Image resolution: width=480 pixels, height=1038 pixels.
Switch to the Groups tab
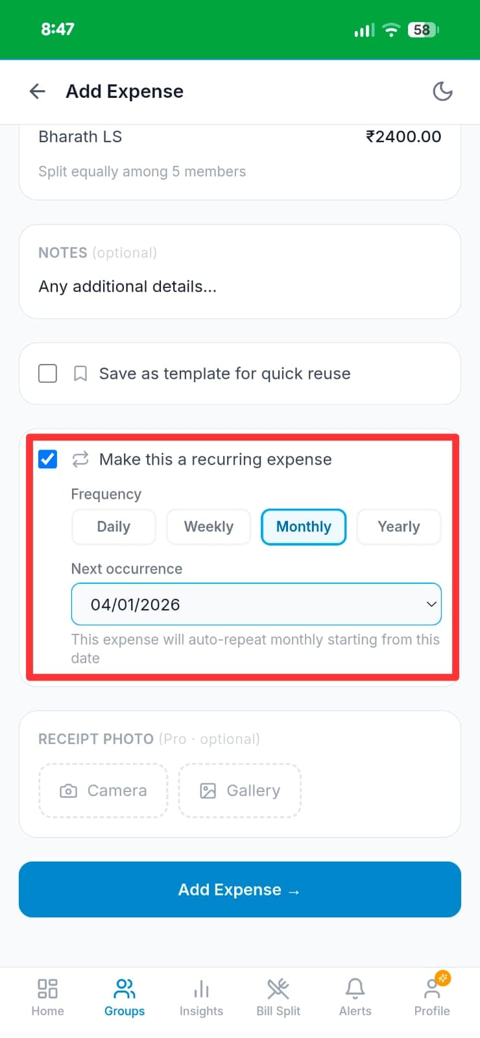click(x=124, y=997)
